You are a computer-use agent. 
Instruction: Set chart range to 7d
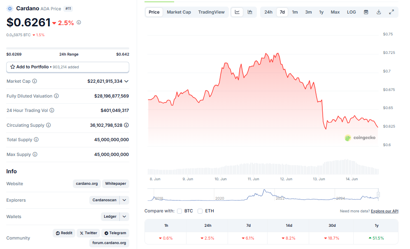click(x=282, y=12)
